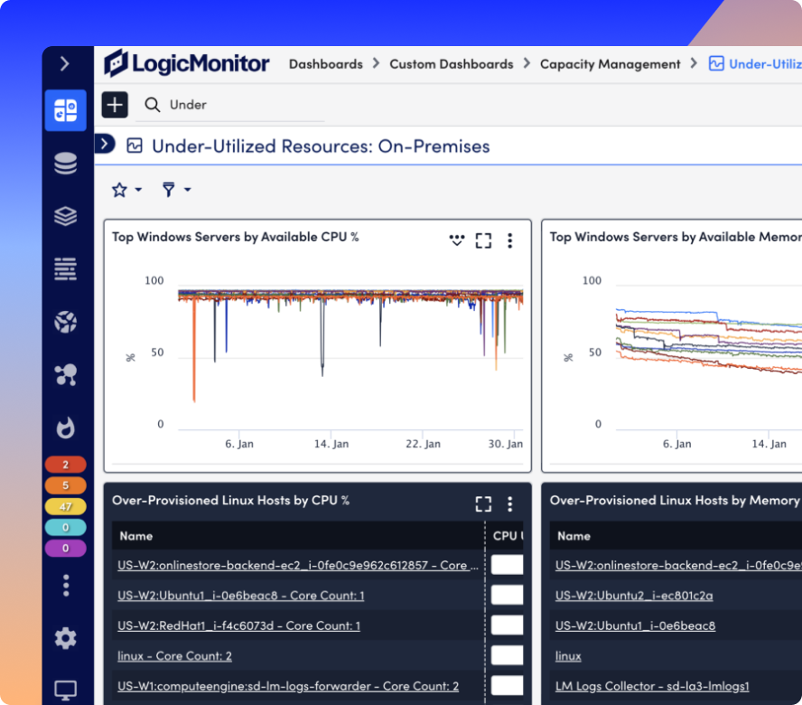This screenshot has height=705, width=802.
Task: Open the sidebar three-dot more menu
Action: [x=65, y=585]
